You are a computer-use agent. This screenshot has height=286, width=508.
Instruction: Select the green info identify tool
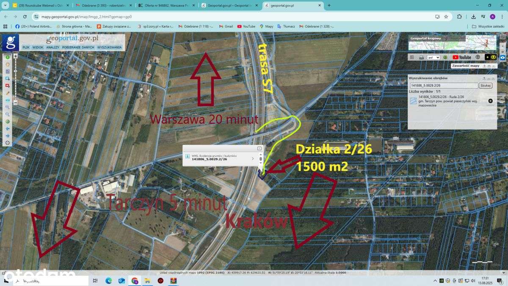pyautogui.click(x=8, y=57)
